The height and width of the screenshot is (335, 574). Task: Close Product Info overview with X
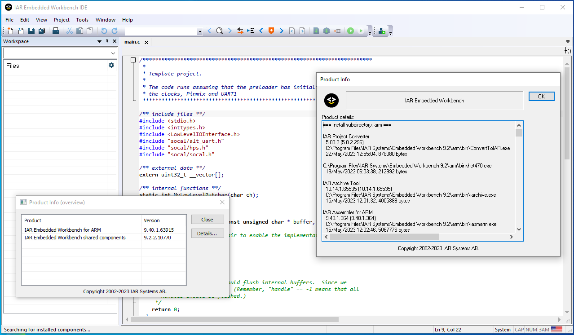click(x=222, y=203)
